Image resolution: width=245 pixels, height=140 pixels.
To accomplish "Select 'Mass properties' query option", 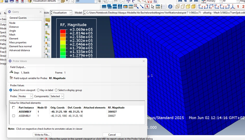I will (x=18, y=42).
